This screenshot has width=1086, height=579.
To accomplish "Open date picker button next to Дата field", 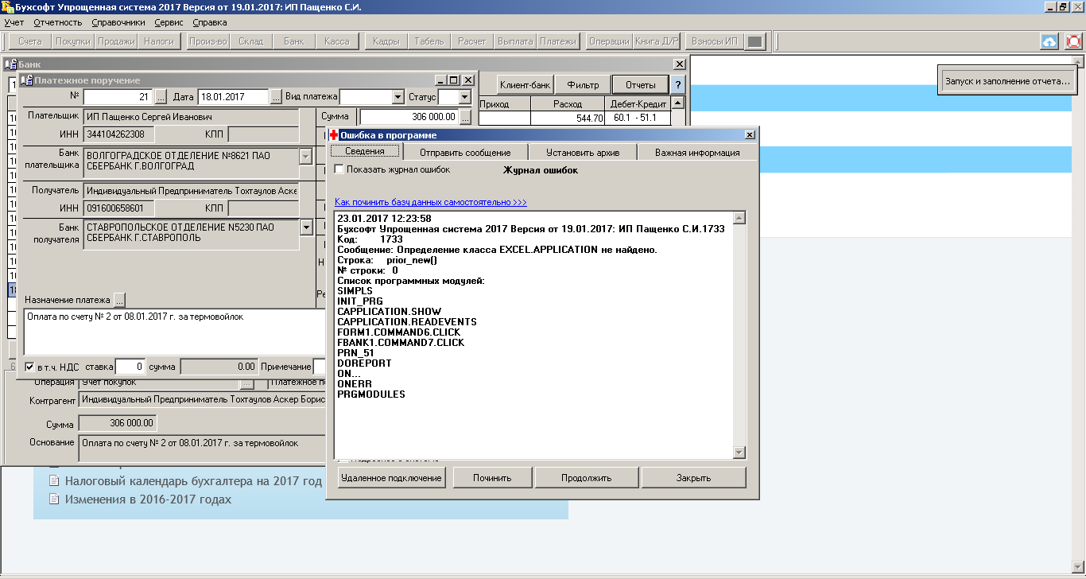I will pyautogui.click(x=276, y=97).
